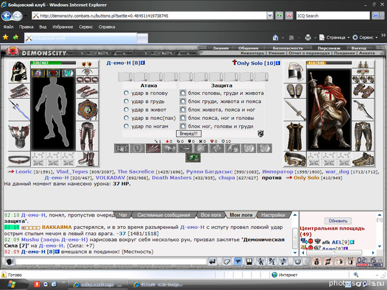Open the Поединки submenu link
This screenshot has height=290, width=387.
[x=344, y=53]
